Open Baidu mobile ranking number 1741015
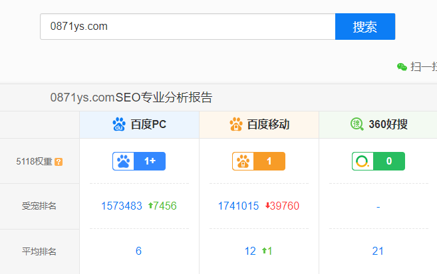The height and width of the screenshot is (274, 437). (238, 206)
